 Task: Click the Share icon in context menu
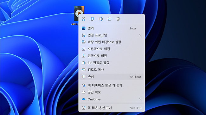click(109, 19)
